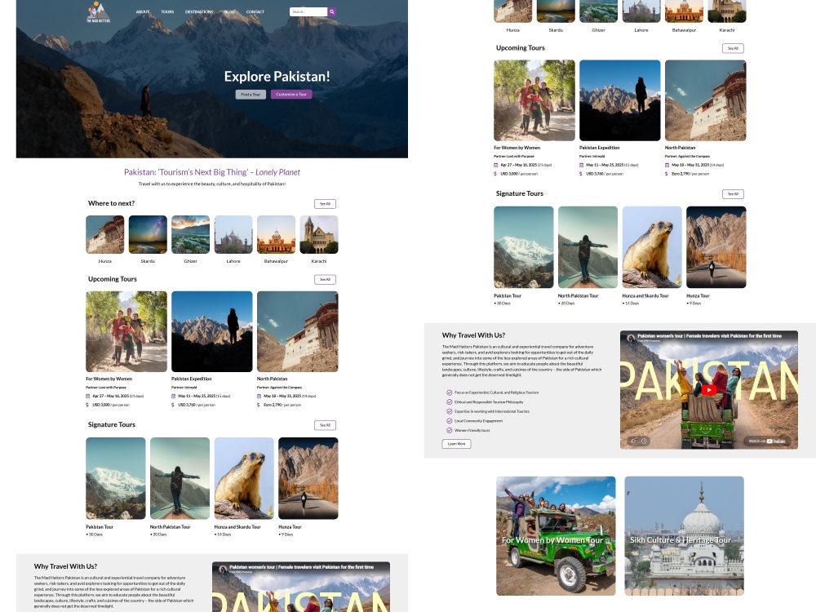This screenshot has width=816, height=612.
Task: Click calendar icon for May 11 dates, left mockup
Action: 173,396
